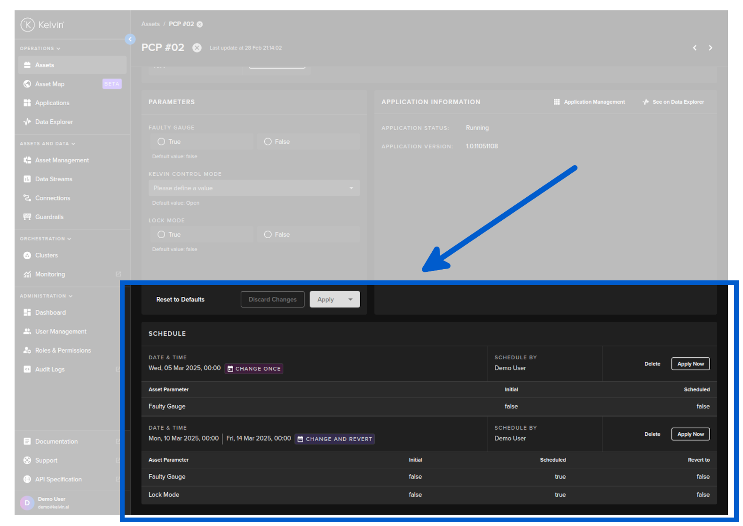Select True for Faulty Gauge
This screenshot has height=526, width=743.
(x=161, y=142)
